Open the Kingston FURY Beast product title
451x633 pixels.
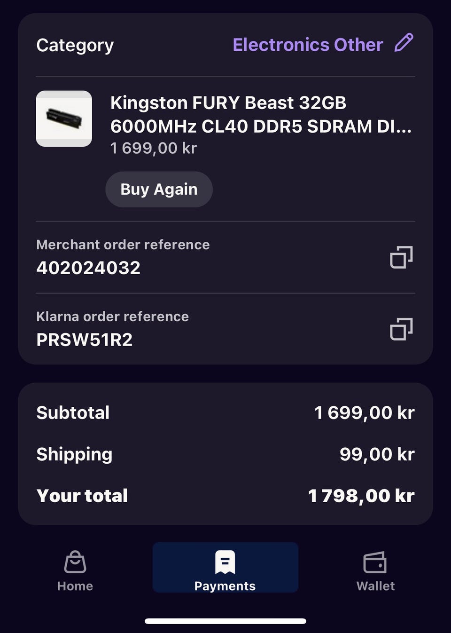pos(261,114)
